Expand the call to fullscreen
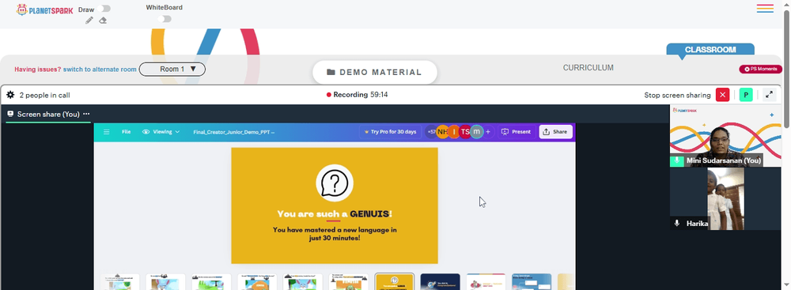This screenshot has height=290, width=791. (770, 95)
